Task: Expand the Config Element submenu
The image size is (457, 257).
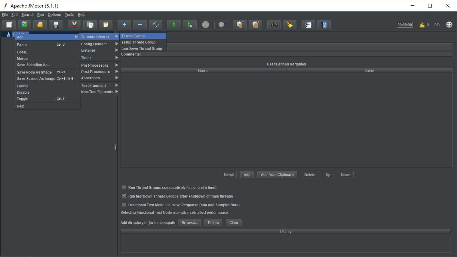Action: tap(100, 44)
